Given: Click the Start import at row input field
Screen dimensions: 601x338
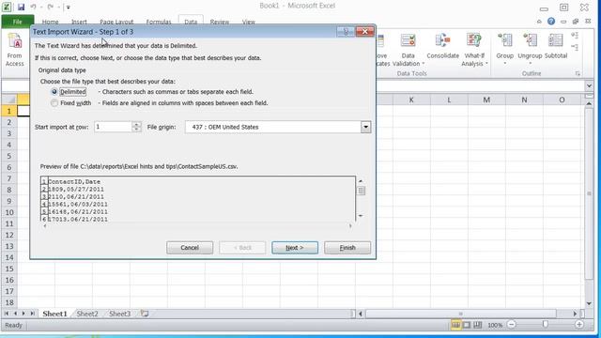Looking at the screenshot, I should (113, 127).
